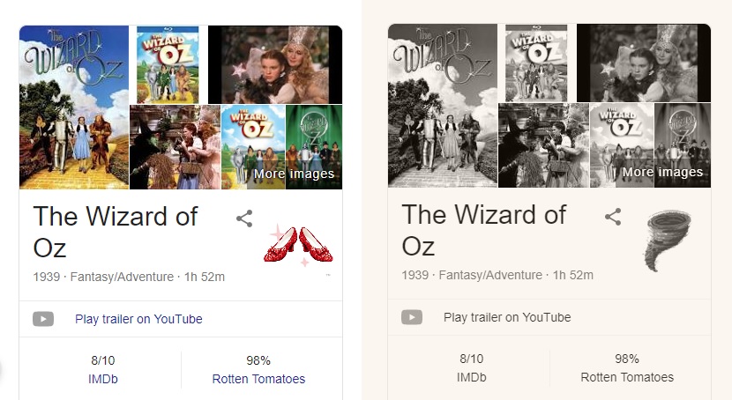
Task: Open grey Rotten Tomatoes link
Action: (627, 377)
